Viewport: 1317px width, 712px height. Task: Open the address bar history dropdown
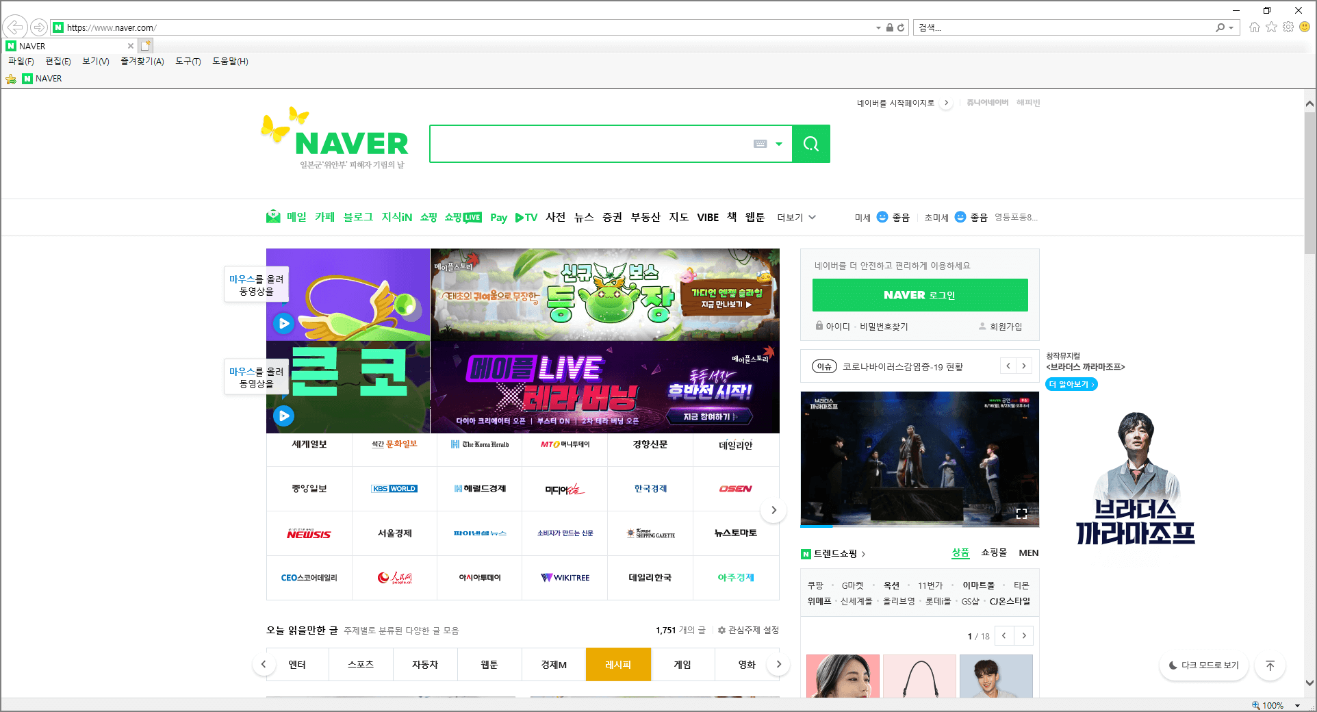click(878, 28)
